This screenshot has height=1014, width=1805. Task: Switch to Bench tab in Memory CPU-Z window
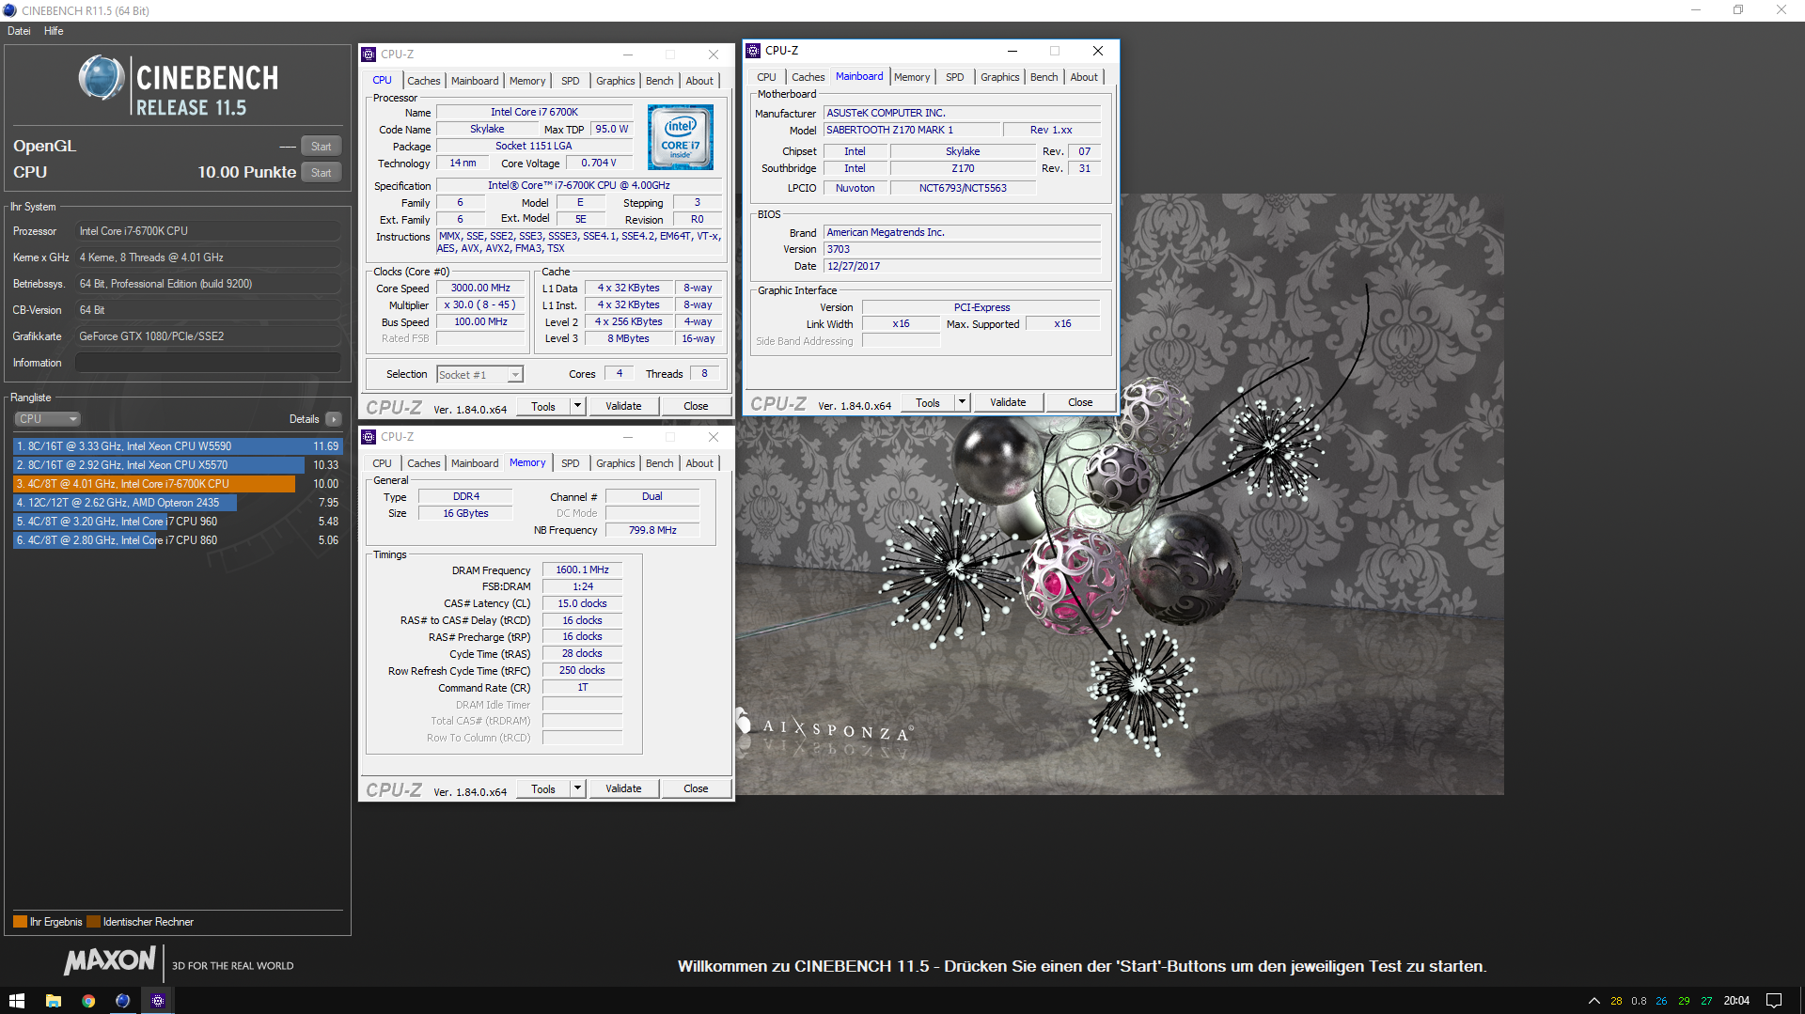pyautogui.click(x=659, y=463)
